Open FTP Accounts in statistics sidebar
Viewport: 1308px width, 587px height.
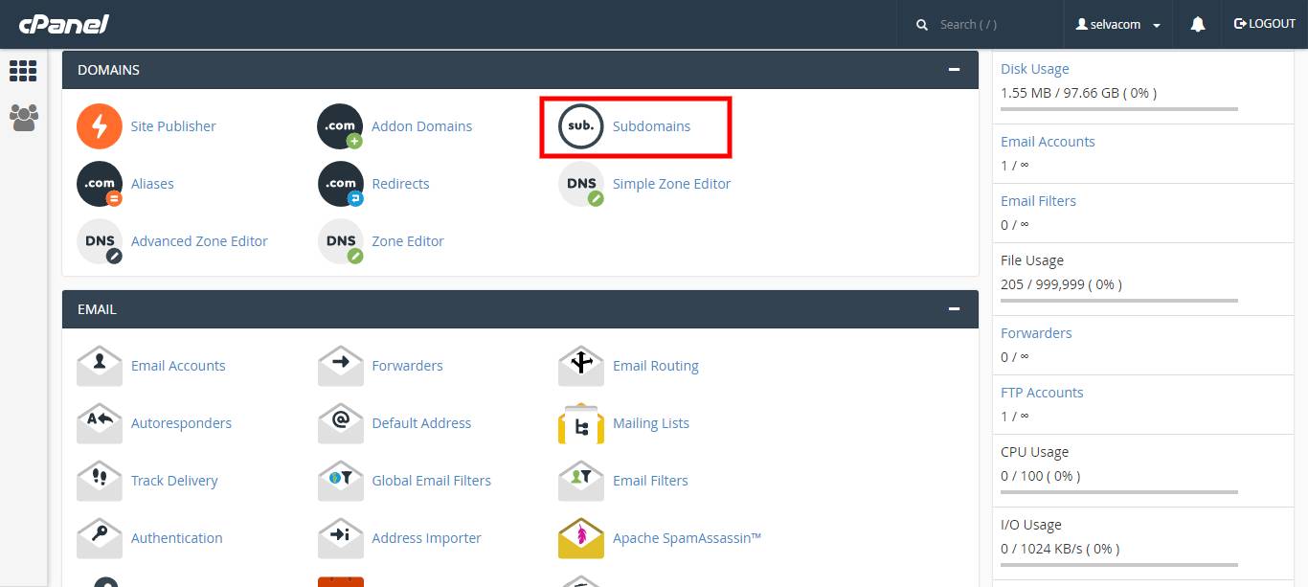[1042, 393]
